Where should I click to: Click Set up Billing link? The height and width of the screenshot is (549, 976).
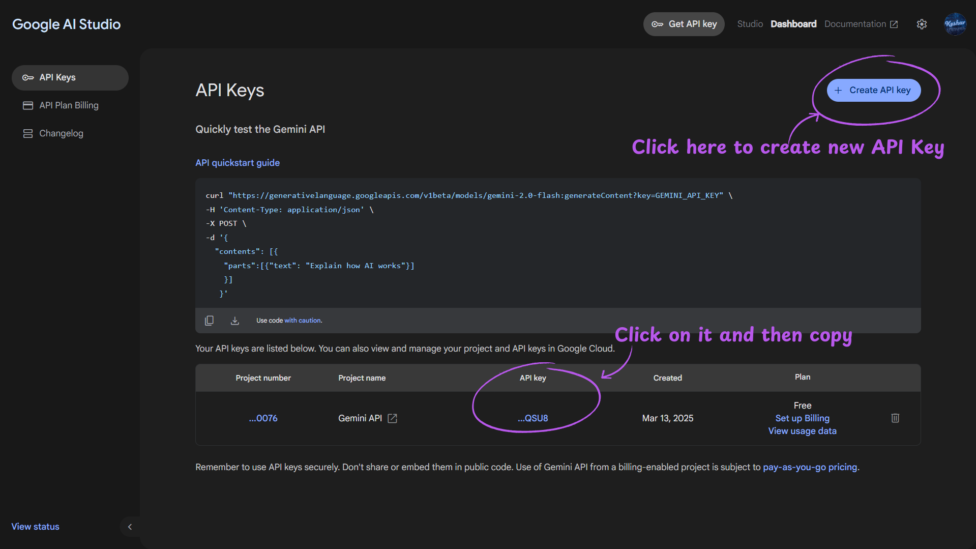point(802,418)
